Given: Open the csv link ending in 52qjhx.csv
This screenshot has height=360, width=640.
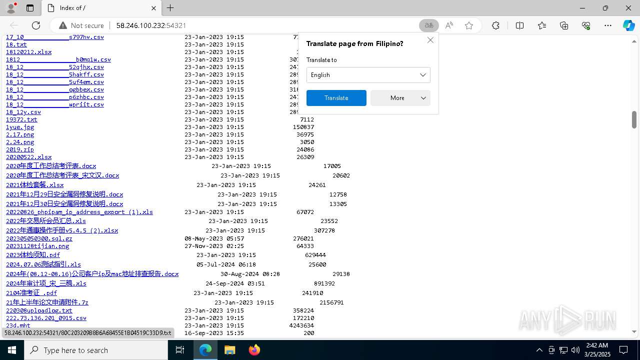Looking at the screenshot, I should pos(55,67).
